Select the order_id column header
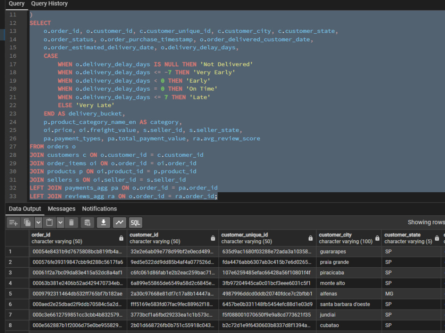This screenshot has width=445, height=333. pos(78,238)
